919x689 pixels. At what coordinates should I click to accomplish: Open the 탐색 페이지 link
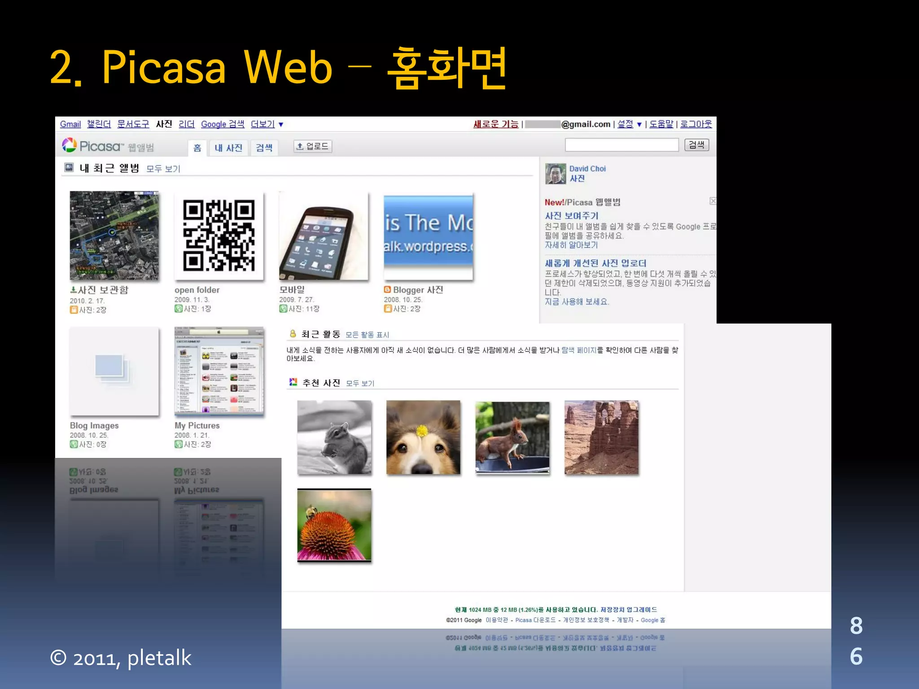click(579, 350)
